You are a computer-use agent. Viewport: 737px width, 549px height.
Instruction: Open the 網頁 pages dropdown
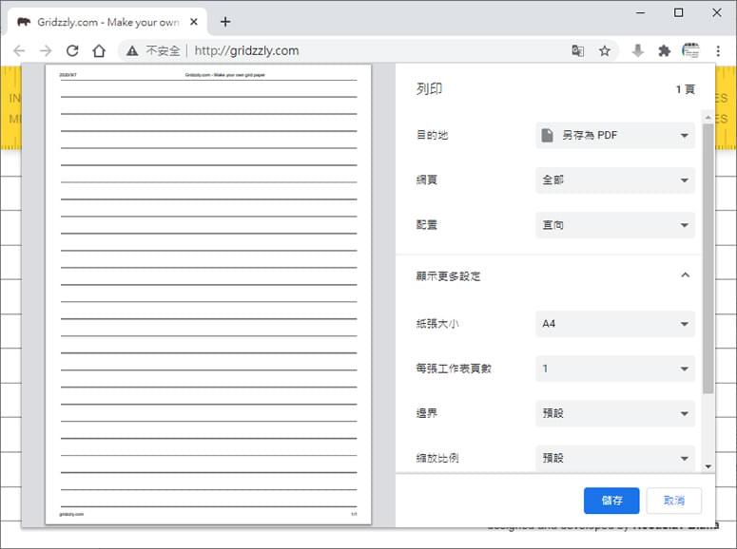point(614,180)
